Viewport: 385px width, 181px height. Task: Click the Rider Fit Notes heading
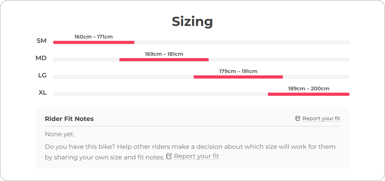click(x=69, y=119)
